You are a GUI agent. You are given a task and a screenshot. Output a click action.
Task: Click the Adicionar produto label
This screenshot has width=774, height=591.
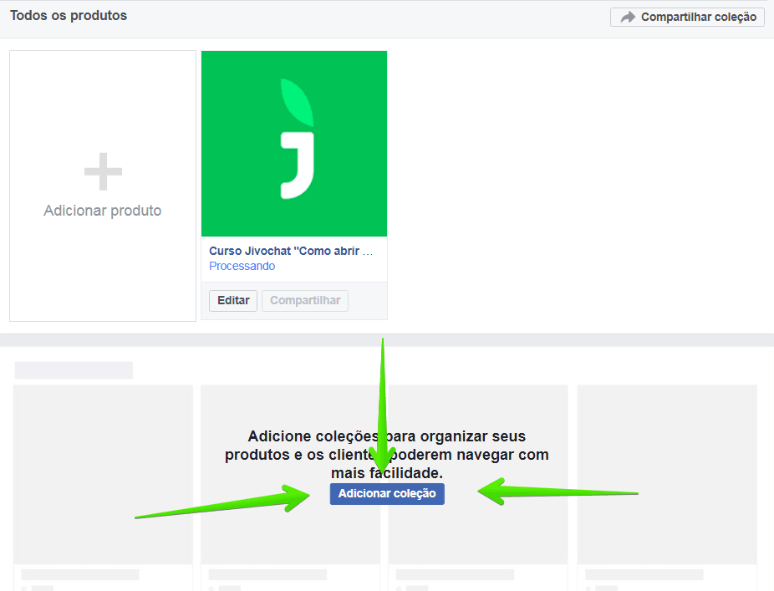[x=103, y=211]
